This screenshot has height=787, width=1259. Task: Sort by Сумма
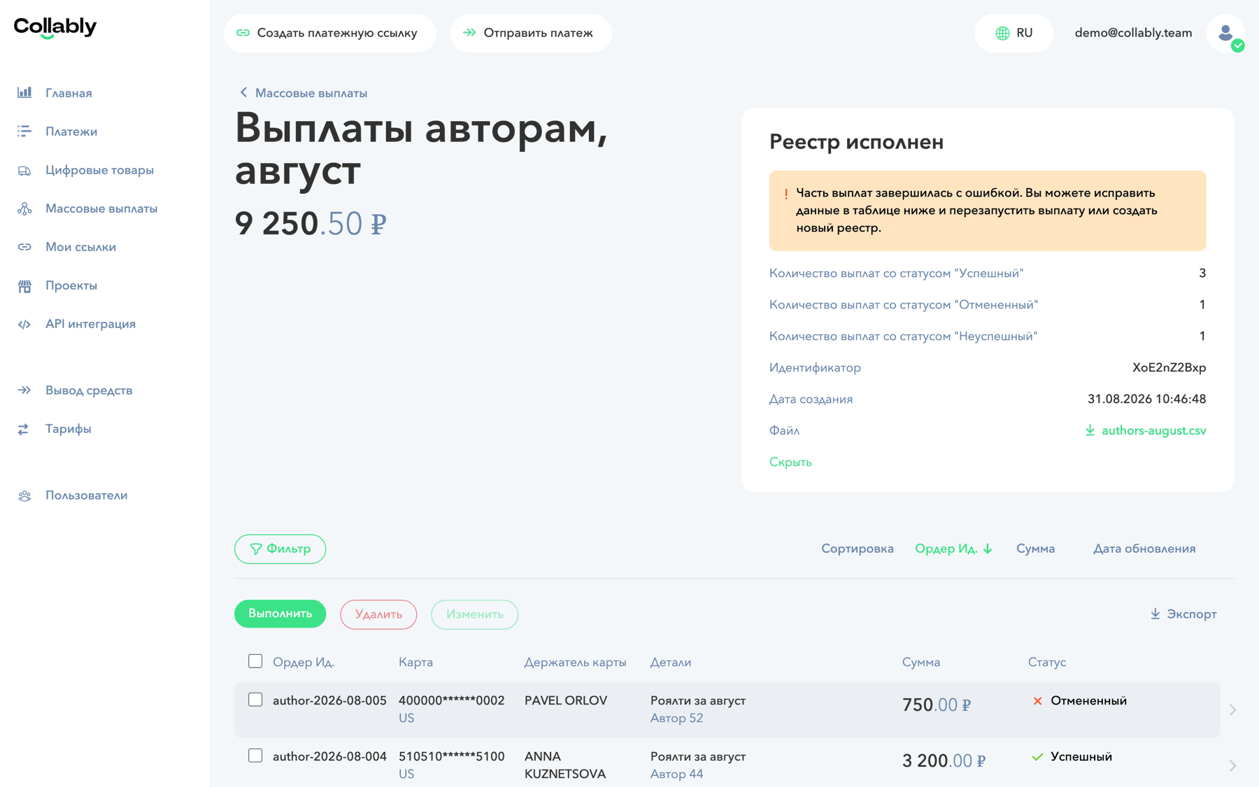pyautogui.click(x=1035, y=548)
